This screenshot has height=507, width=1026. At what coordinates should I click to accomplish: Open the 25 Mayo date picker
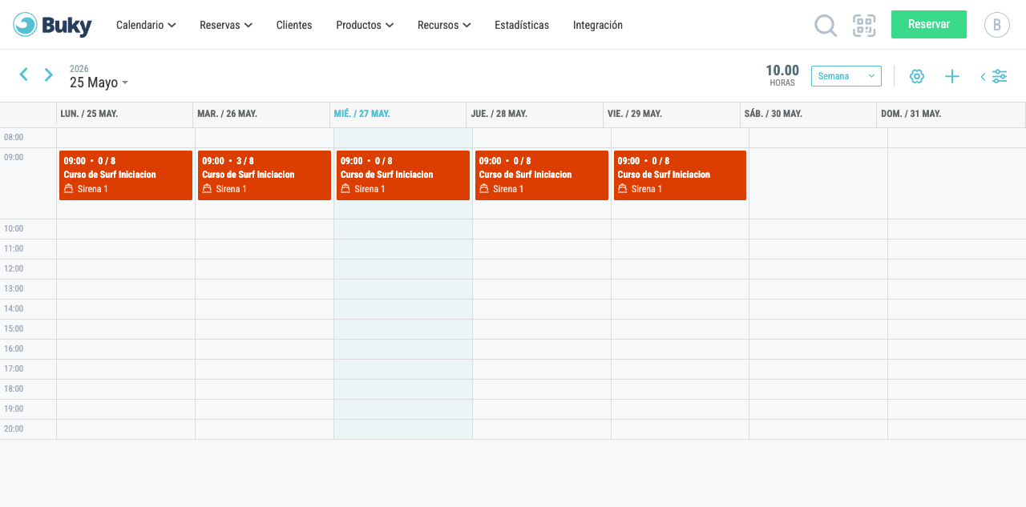click(99, 82)
